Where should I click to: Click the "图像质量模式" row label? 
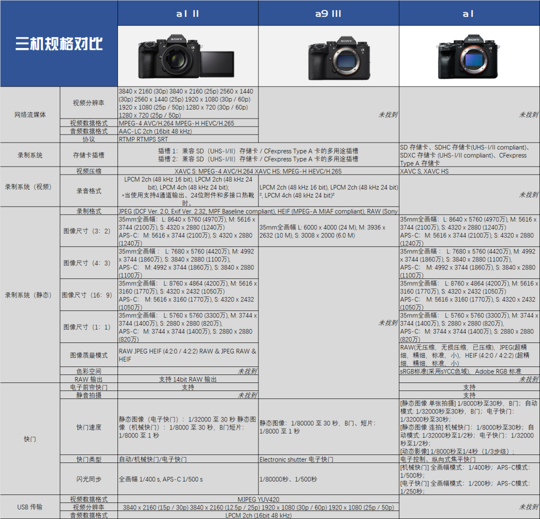point(89,355)
